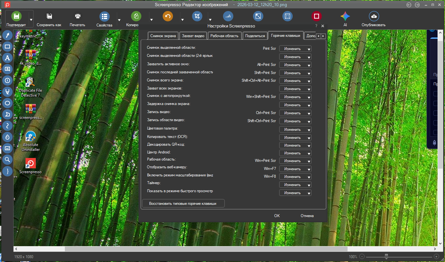This screenshot has height=262, width=445.
Task: Click the Опубликовать cloud icon
Action: [x=374, y=16]
